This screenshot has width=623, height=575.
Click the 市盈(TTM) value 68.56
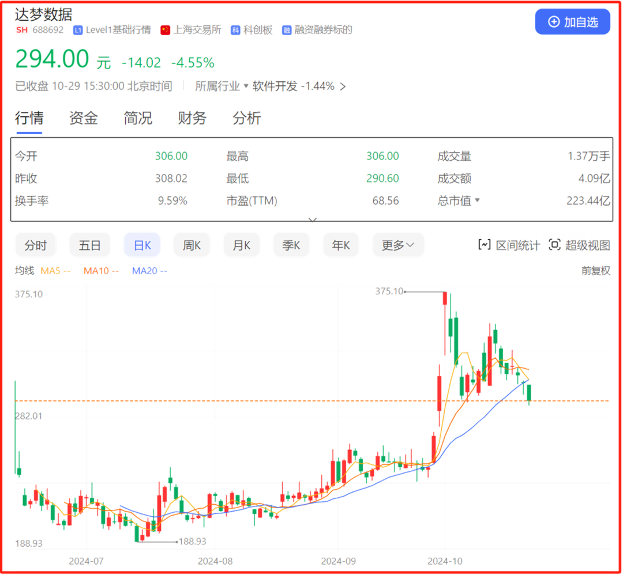[386, 201]
